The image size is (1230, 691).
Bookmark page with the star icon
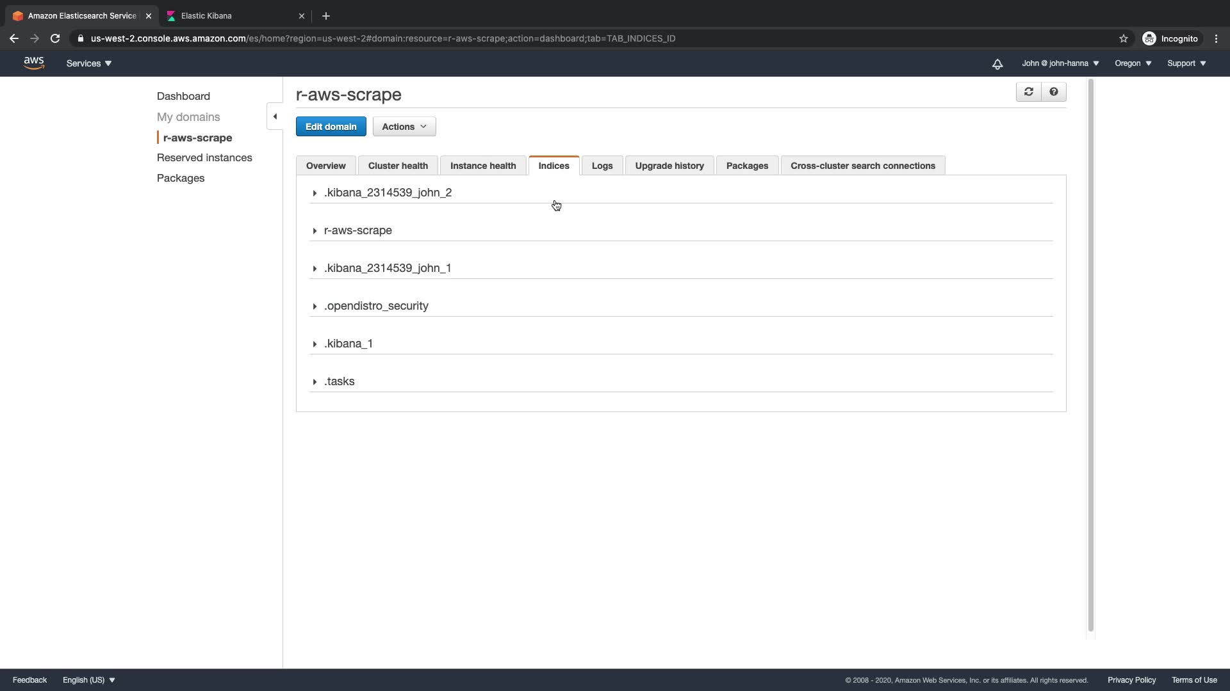(1123, 38)
